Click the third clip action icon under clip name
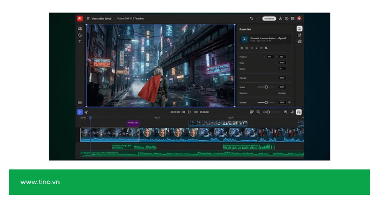The width and height of the screenshot is (379, 203). (252, 48)
